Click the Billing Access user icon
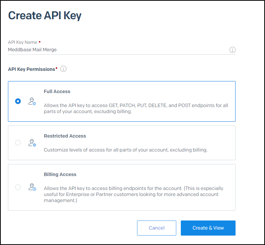This screenshot has width=265, height=245. (32, 187)
